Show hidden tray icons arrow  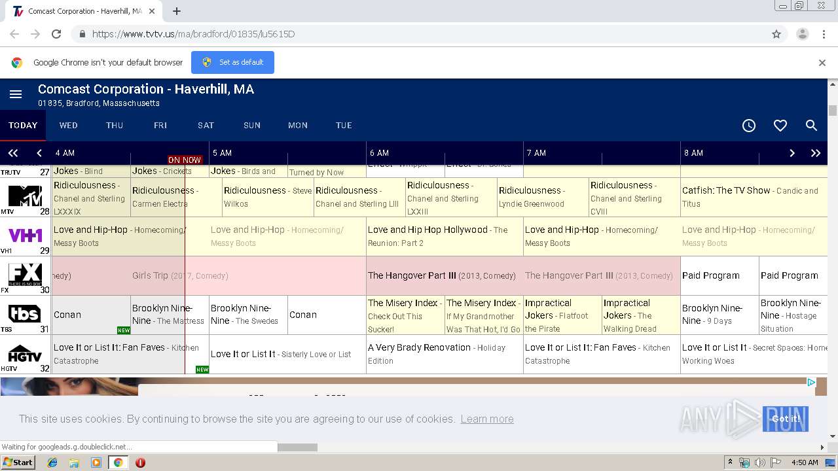730,462
